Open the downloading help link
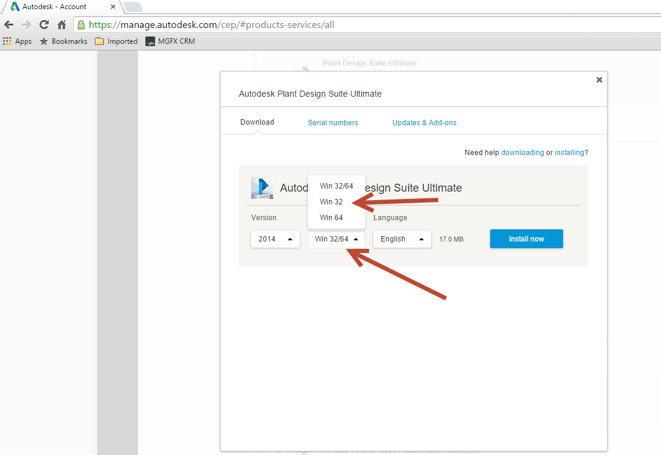The image size is (661, 455). pyautogui.click(x=522, y=153)
